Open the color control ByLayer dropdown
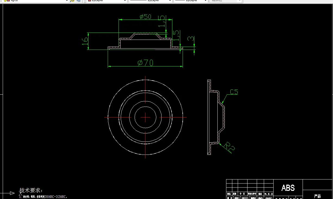This screenshot has height=199, width=333. (x=125, y=1)
